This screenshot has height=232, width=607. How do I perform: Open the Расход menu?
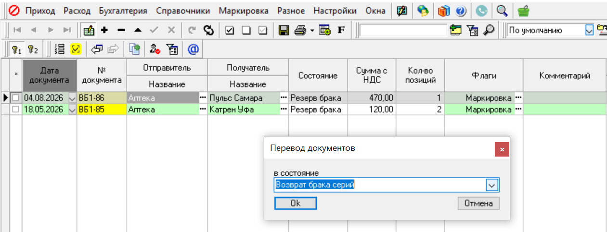[x=77, y=11]
